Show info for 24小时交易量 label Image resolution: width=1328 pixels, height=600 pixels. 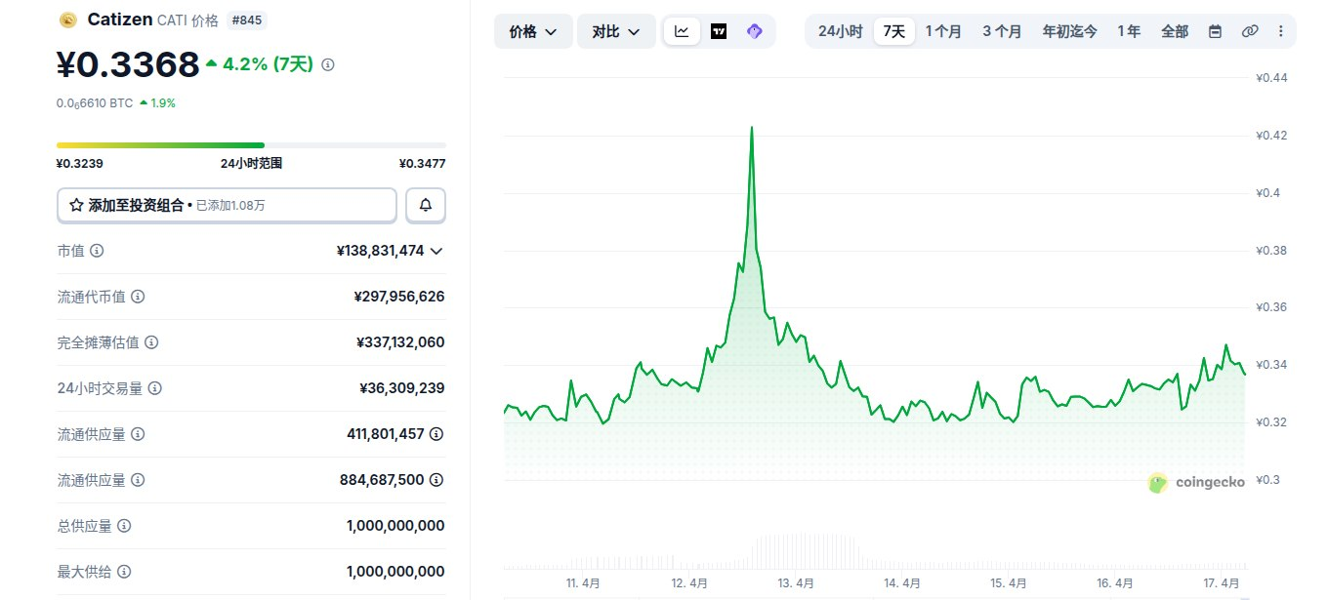[x=155, y=388]
